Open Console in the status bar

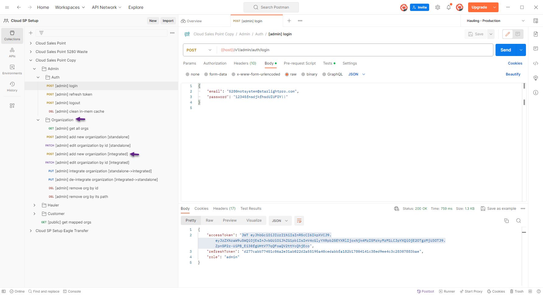pyautogui.click(x=72, y=291)
